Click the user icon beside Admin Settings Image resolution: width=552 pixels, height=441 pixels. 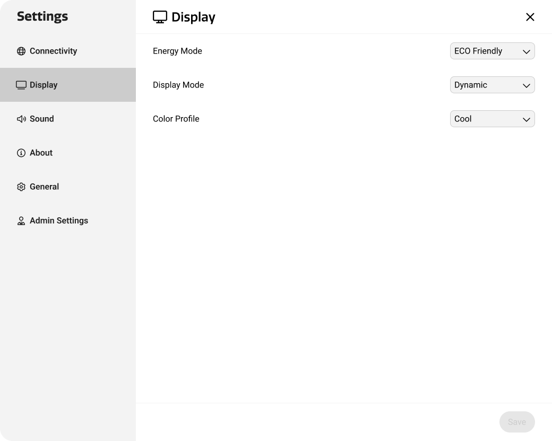click(21, 221)
